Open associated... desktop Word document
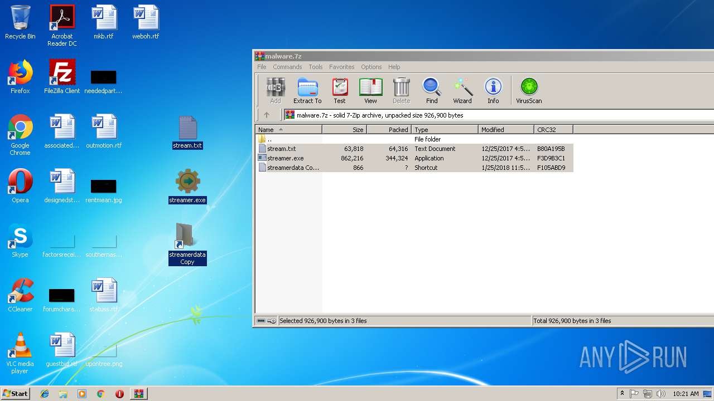 click(x=62, y=131)
